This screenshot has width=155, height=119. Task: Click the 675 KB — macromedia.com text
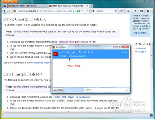pos(73,56)
